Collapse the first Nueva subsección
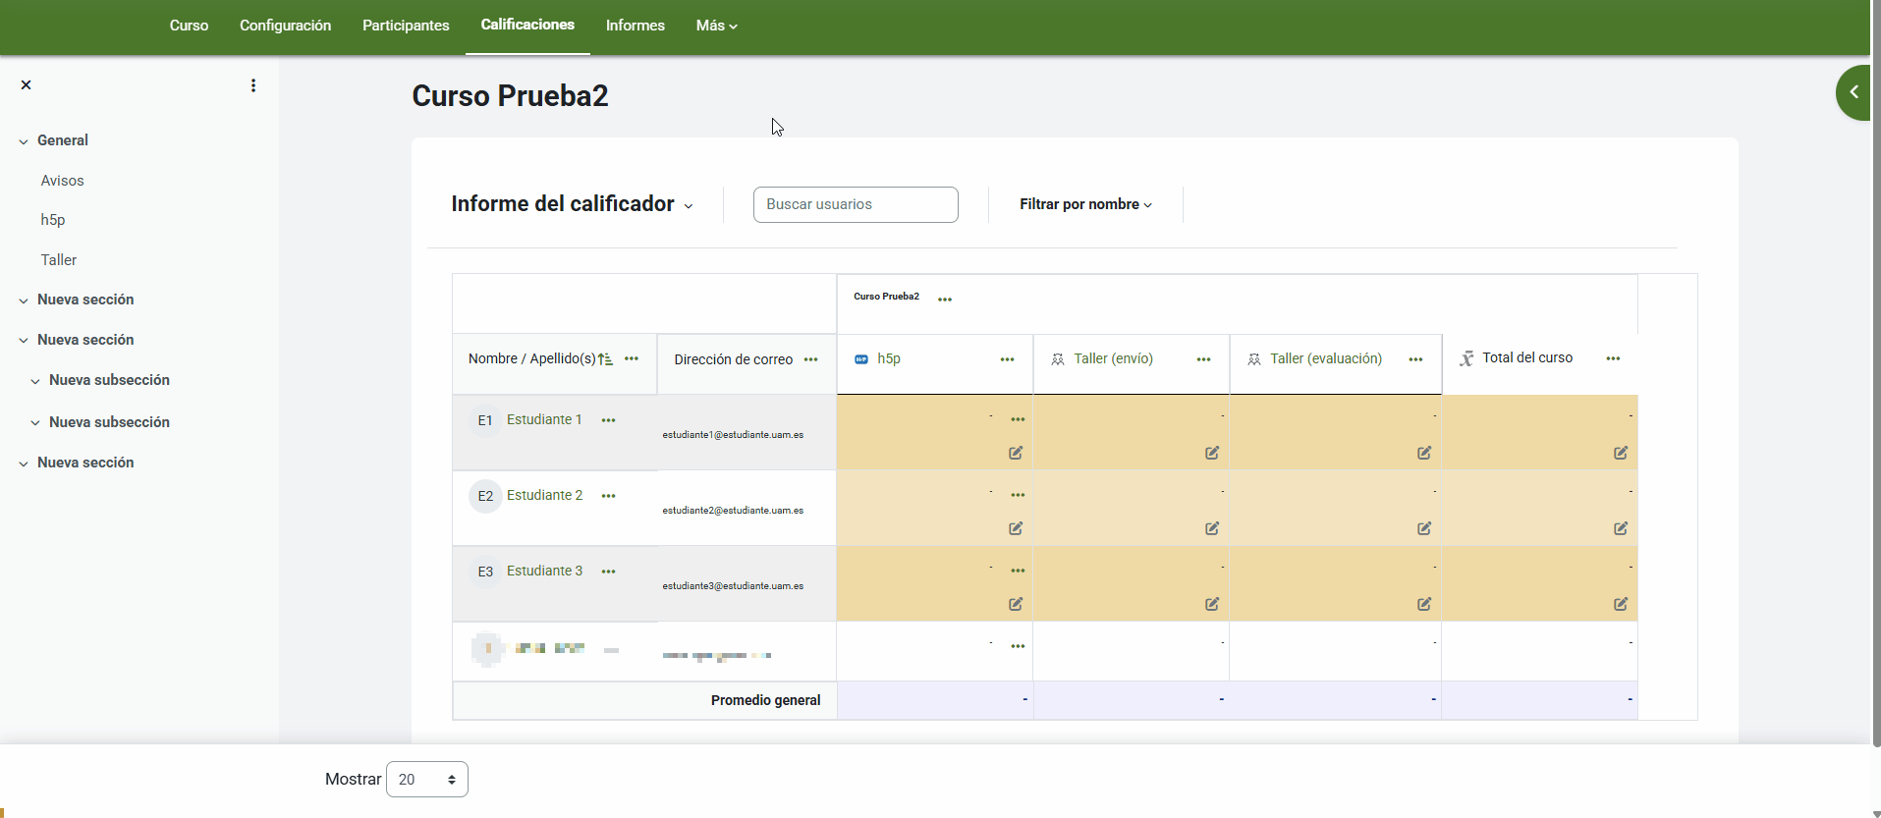Viewport: 1881px width, 818px height. [35, 381]
